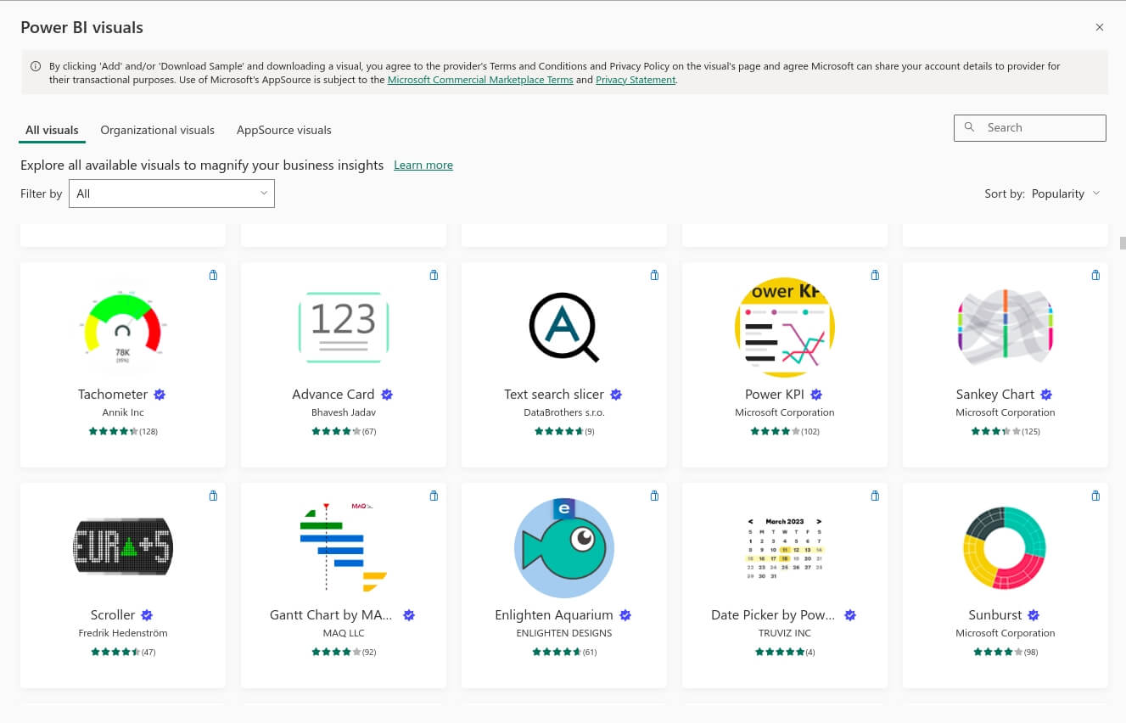Open the Privacy Statement link
The height and width of the screenshot is (723, 1126).
click(x=636, y=80)
